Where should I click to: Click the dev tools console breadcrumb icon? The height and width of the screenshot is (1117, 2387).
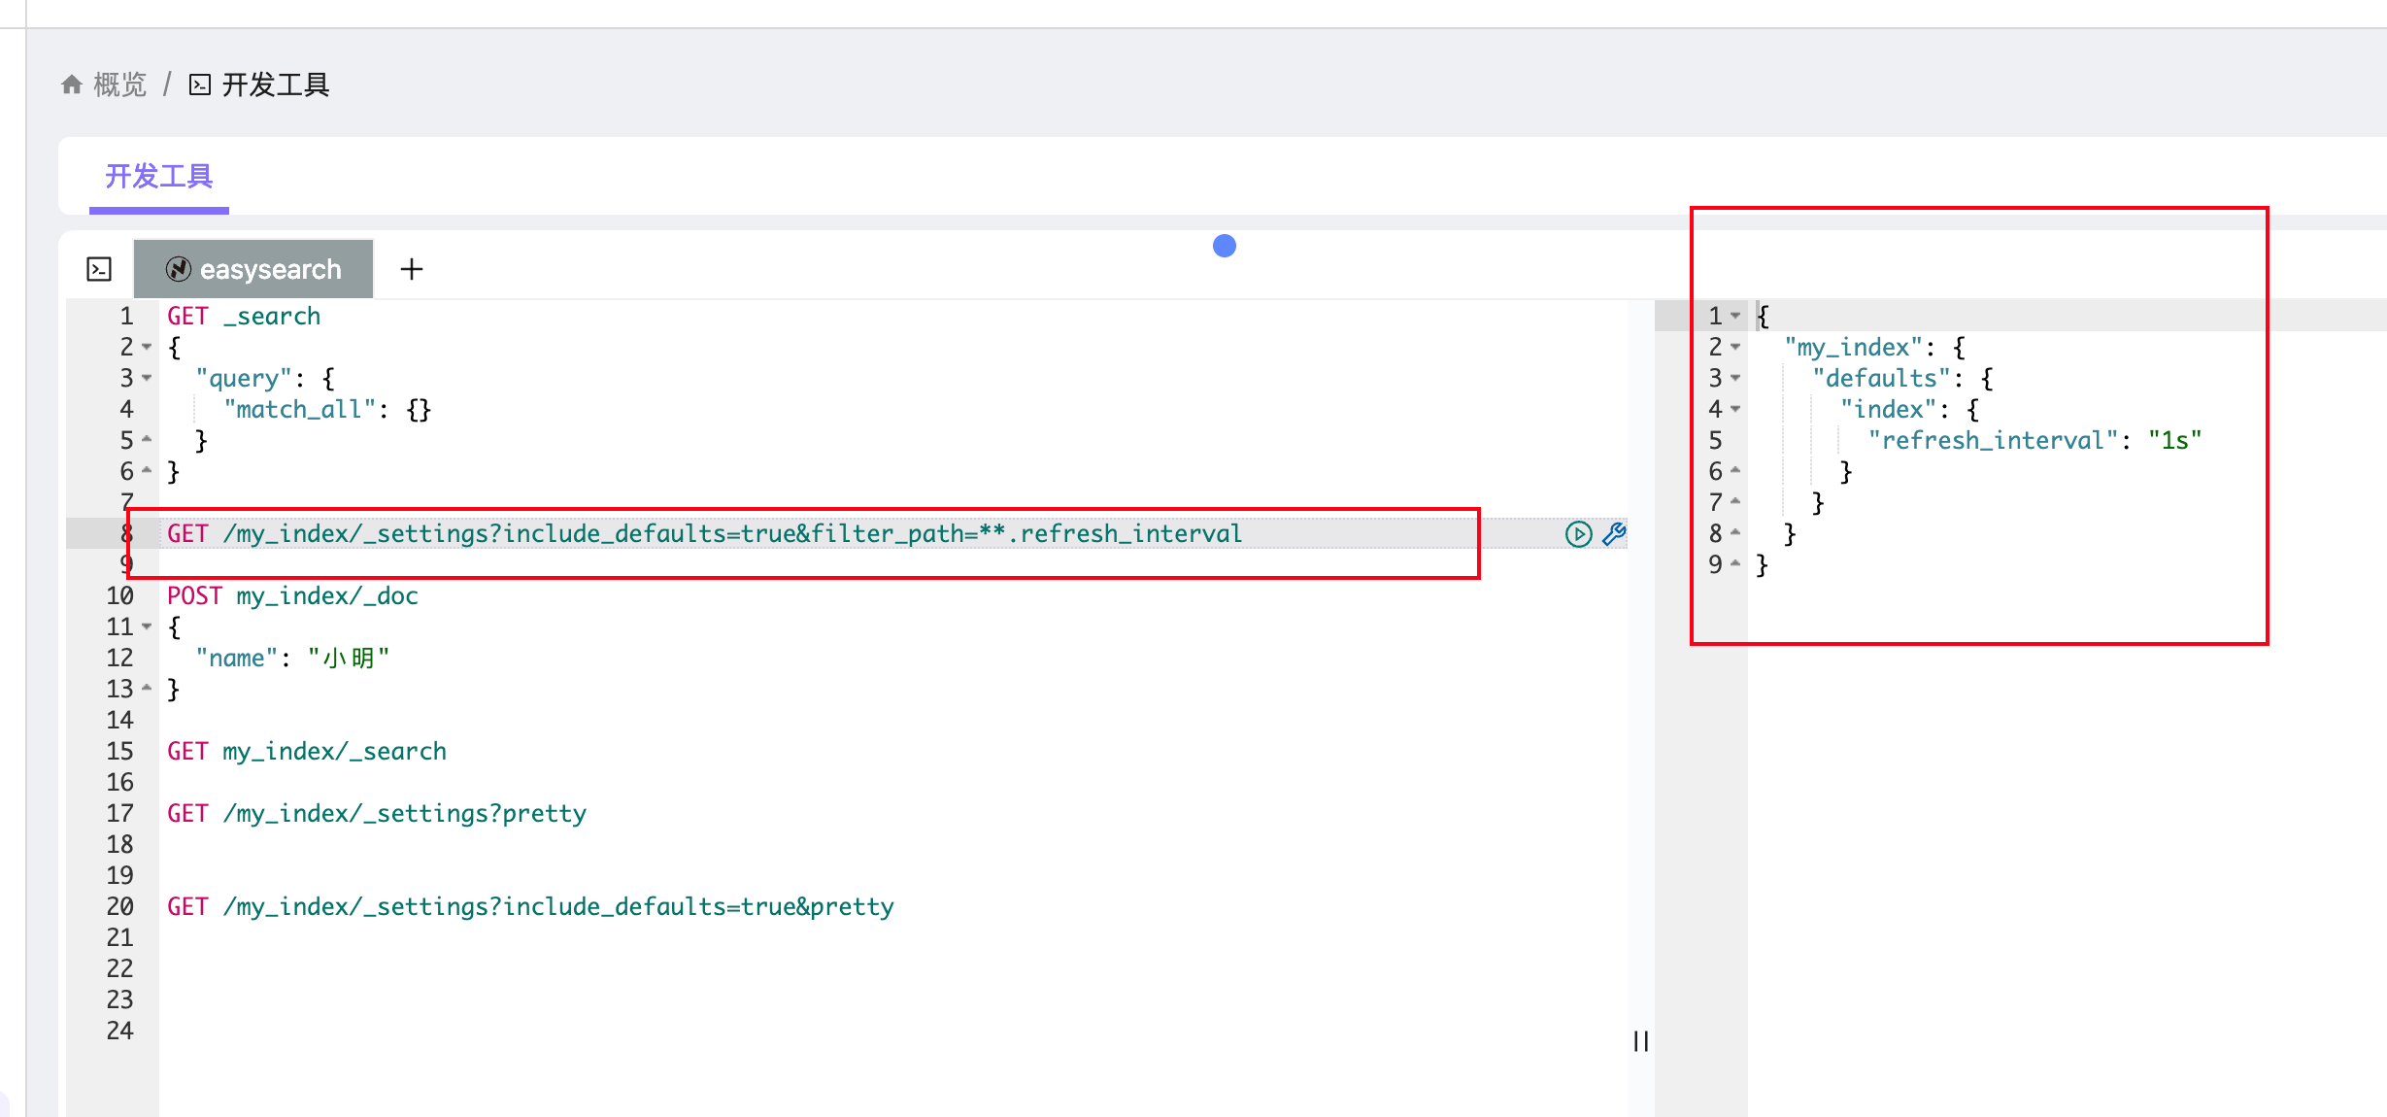(x=199, y=85)
